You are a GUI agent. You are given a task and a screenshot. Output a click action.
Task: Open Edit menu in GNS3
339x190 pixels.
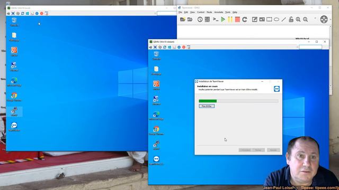[186, 12]
